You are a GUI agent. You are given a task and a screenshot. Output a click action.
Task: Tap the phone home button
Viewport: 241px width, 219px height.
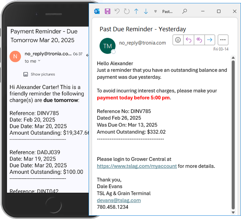[53, 205]
